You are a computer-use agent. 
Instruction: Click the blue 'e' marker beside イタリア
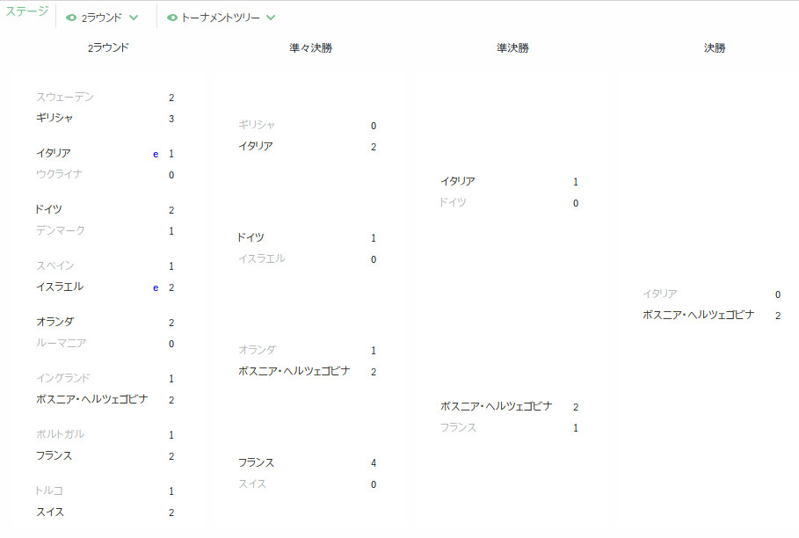coord(156,154)
